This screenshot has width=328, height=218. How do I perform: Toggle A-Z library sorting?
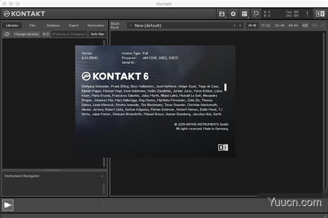46,34
